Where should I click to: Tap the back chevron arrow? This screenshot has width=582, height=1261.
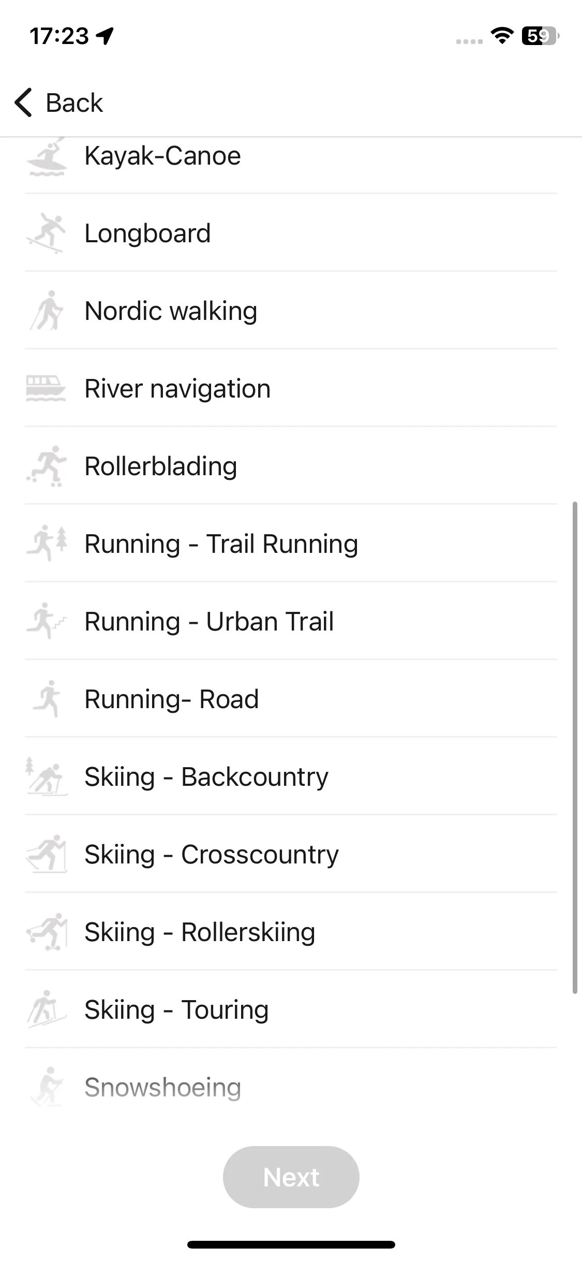click(x=23, y=102)
